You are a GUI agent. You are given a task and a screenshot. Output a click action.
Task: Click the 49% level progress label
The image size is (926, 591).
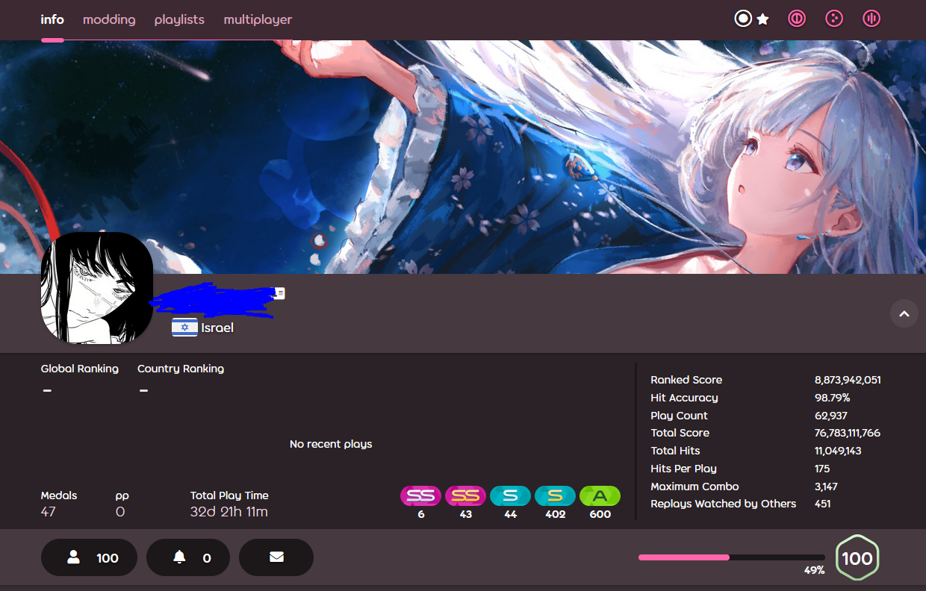(x=815, y=570)
